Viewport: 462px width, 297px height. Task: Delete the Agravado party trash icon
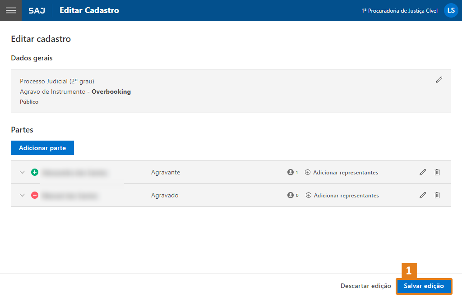tap(437, 195)
